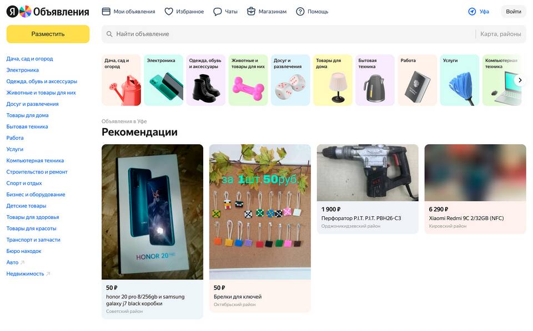Screen dimensions: 533x331
Task: Click the Yandex Объявления logo
Action: [48, 12]
